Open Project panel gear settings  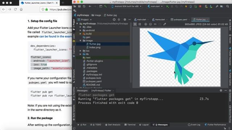(125, 19)
